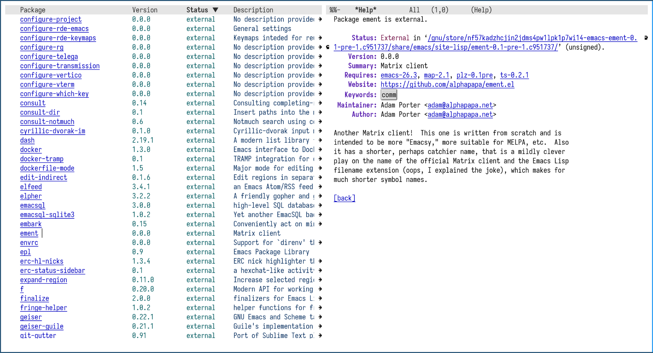The height and width of the screenshot is (353, 653).
Task: Click the truncation arrow on the configure-project row
Action: [320, 19]
